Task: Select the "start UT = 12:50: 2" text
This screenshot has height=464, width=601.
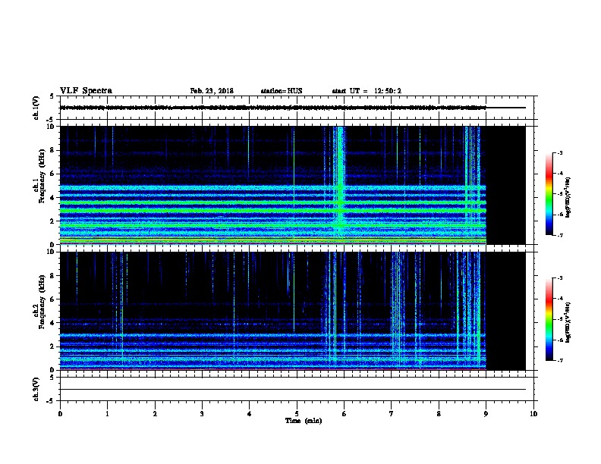Action: pyautogui.click(x=367, y=91)
